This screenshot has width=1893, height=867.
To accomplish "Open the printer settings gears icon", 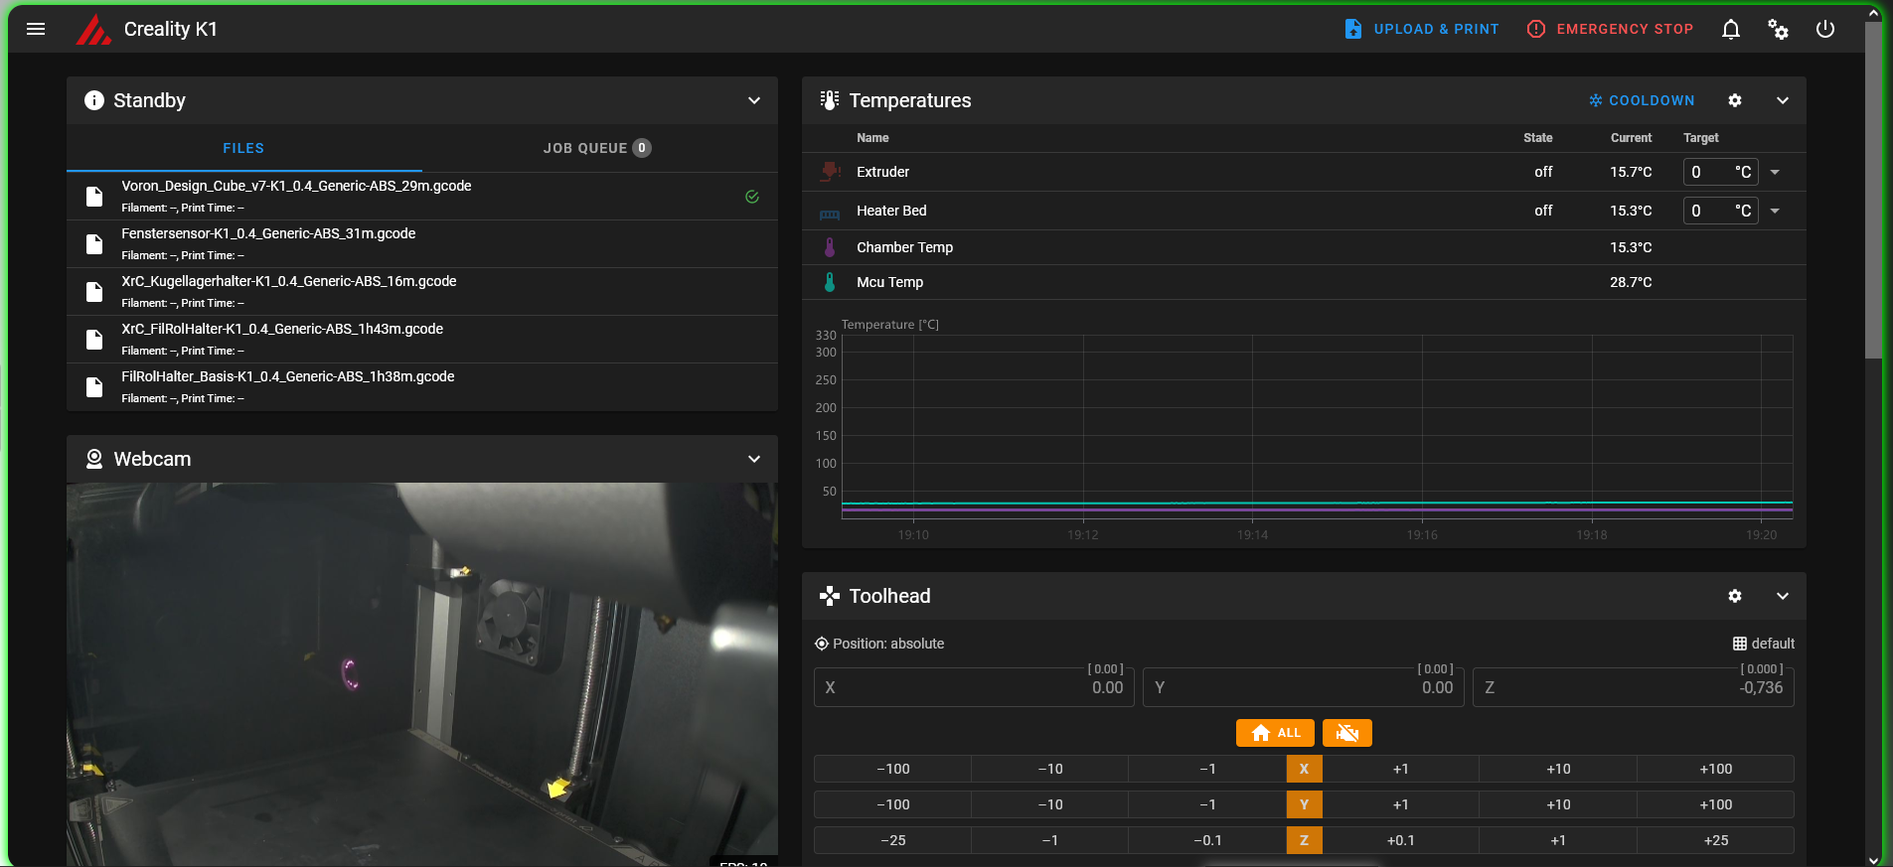I will (1778, 29).
